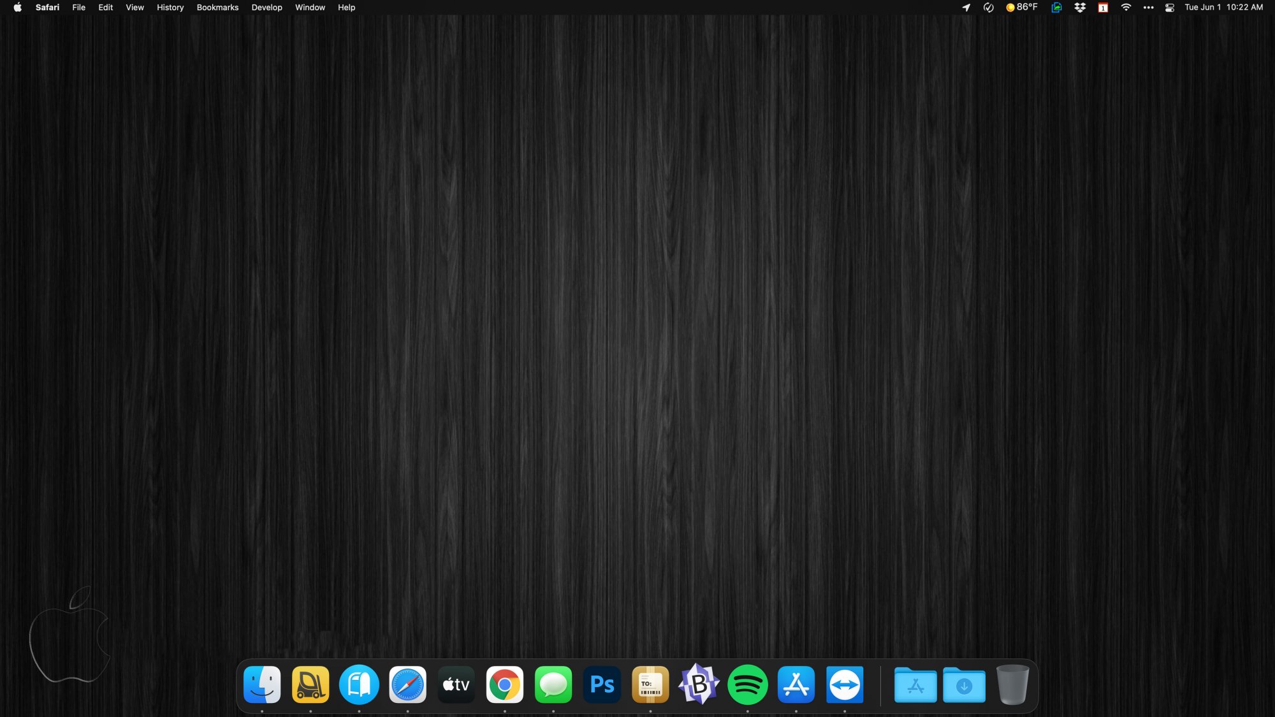Open the Dropbox menu bar icon
This screenshot has width=1275, height=717.
(1079, 8)
